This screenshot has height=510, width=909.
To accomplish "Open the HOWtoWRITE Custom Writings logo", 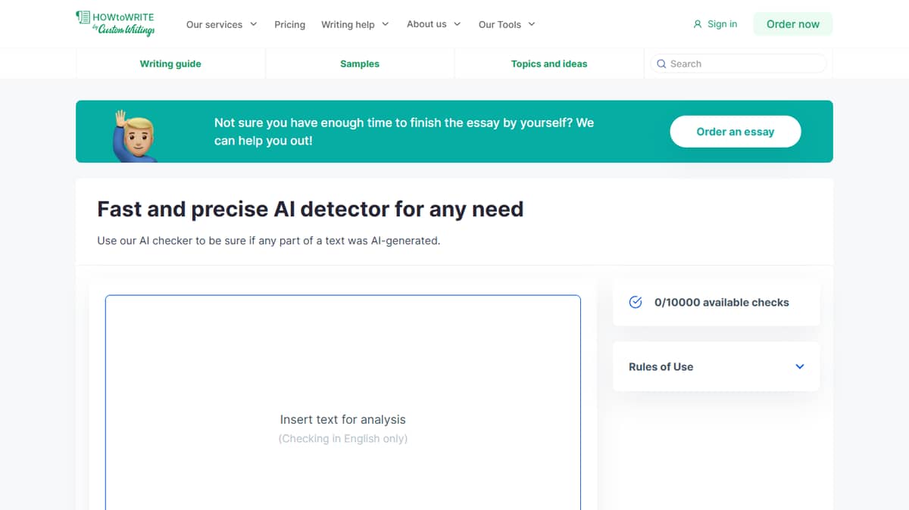I will point(115,23).
